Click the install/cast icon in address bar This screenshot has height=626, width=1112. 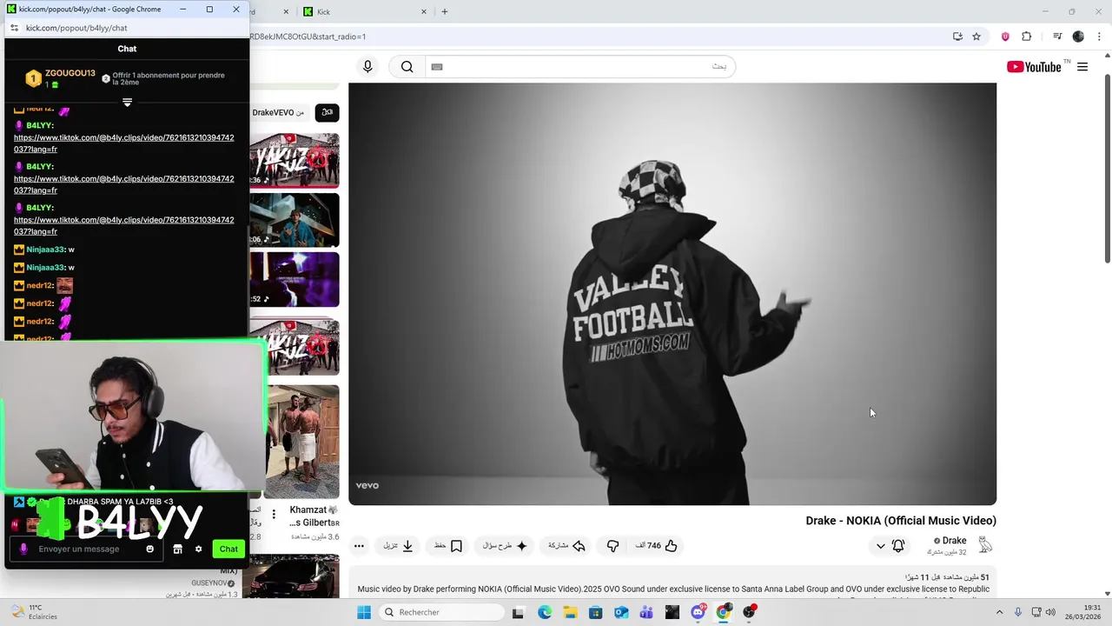click(957, 37)
